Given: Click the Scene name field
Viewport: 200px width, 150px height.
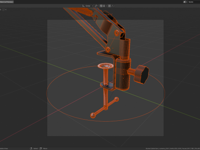Looking at the screenshot, I should pyautogui.click(x=194, y=2).
